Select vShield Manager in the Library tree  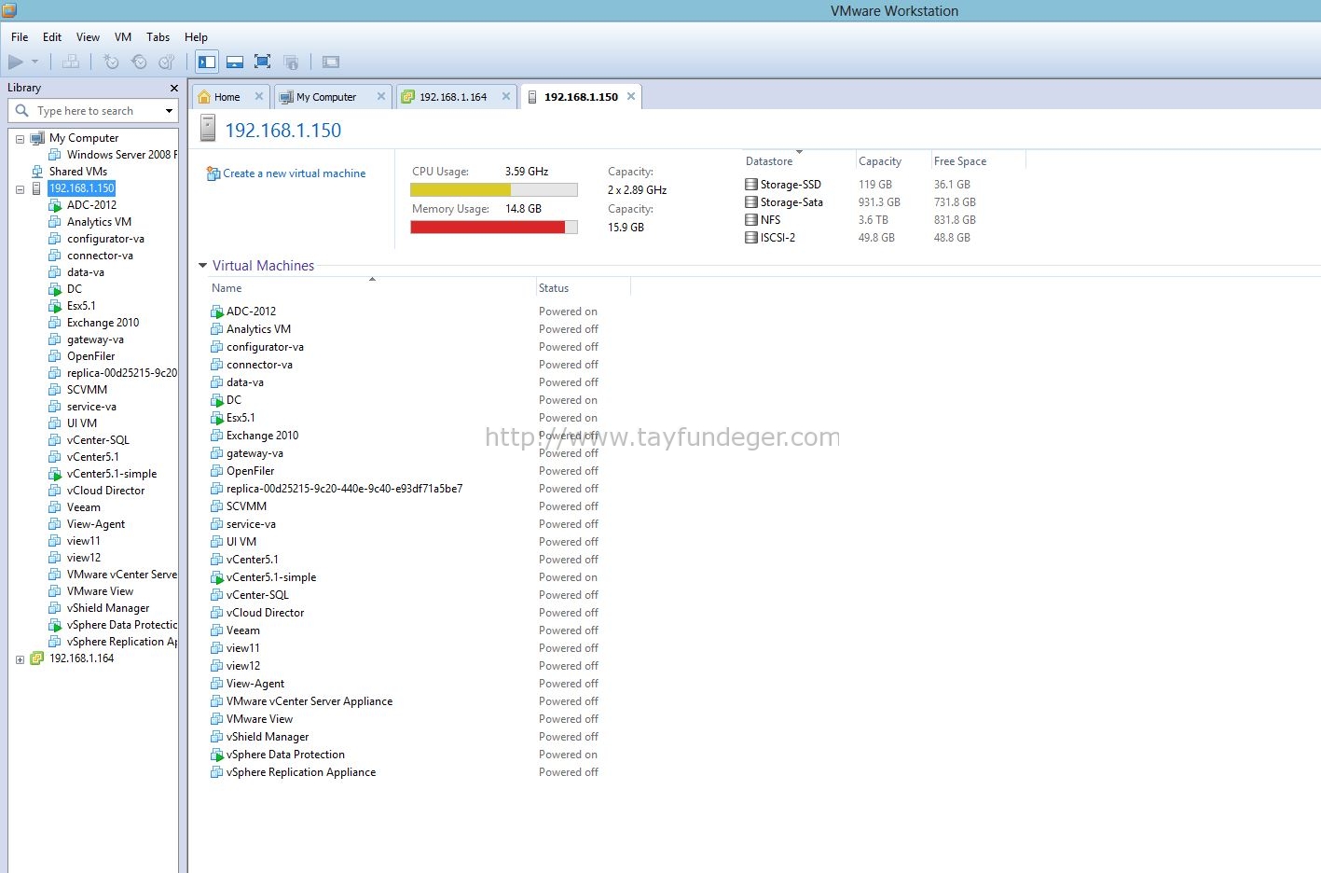(x=108, y=608)
